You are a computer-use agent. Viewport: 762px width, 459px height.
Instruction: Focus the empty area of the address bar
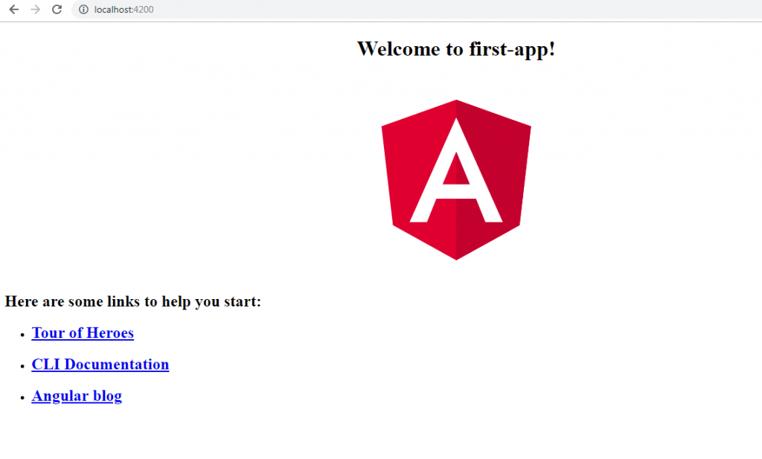pyautogui.click(x=446, y=10)
